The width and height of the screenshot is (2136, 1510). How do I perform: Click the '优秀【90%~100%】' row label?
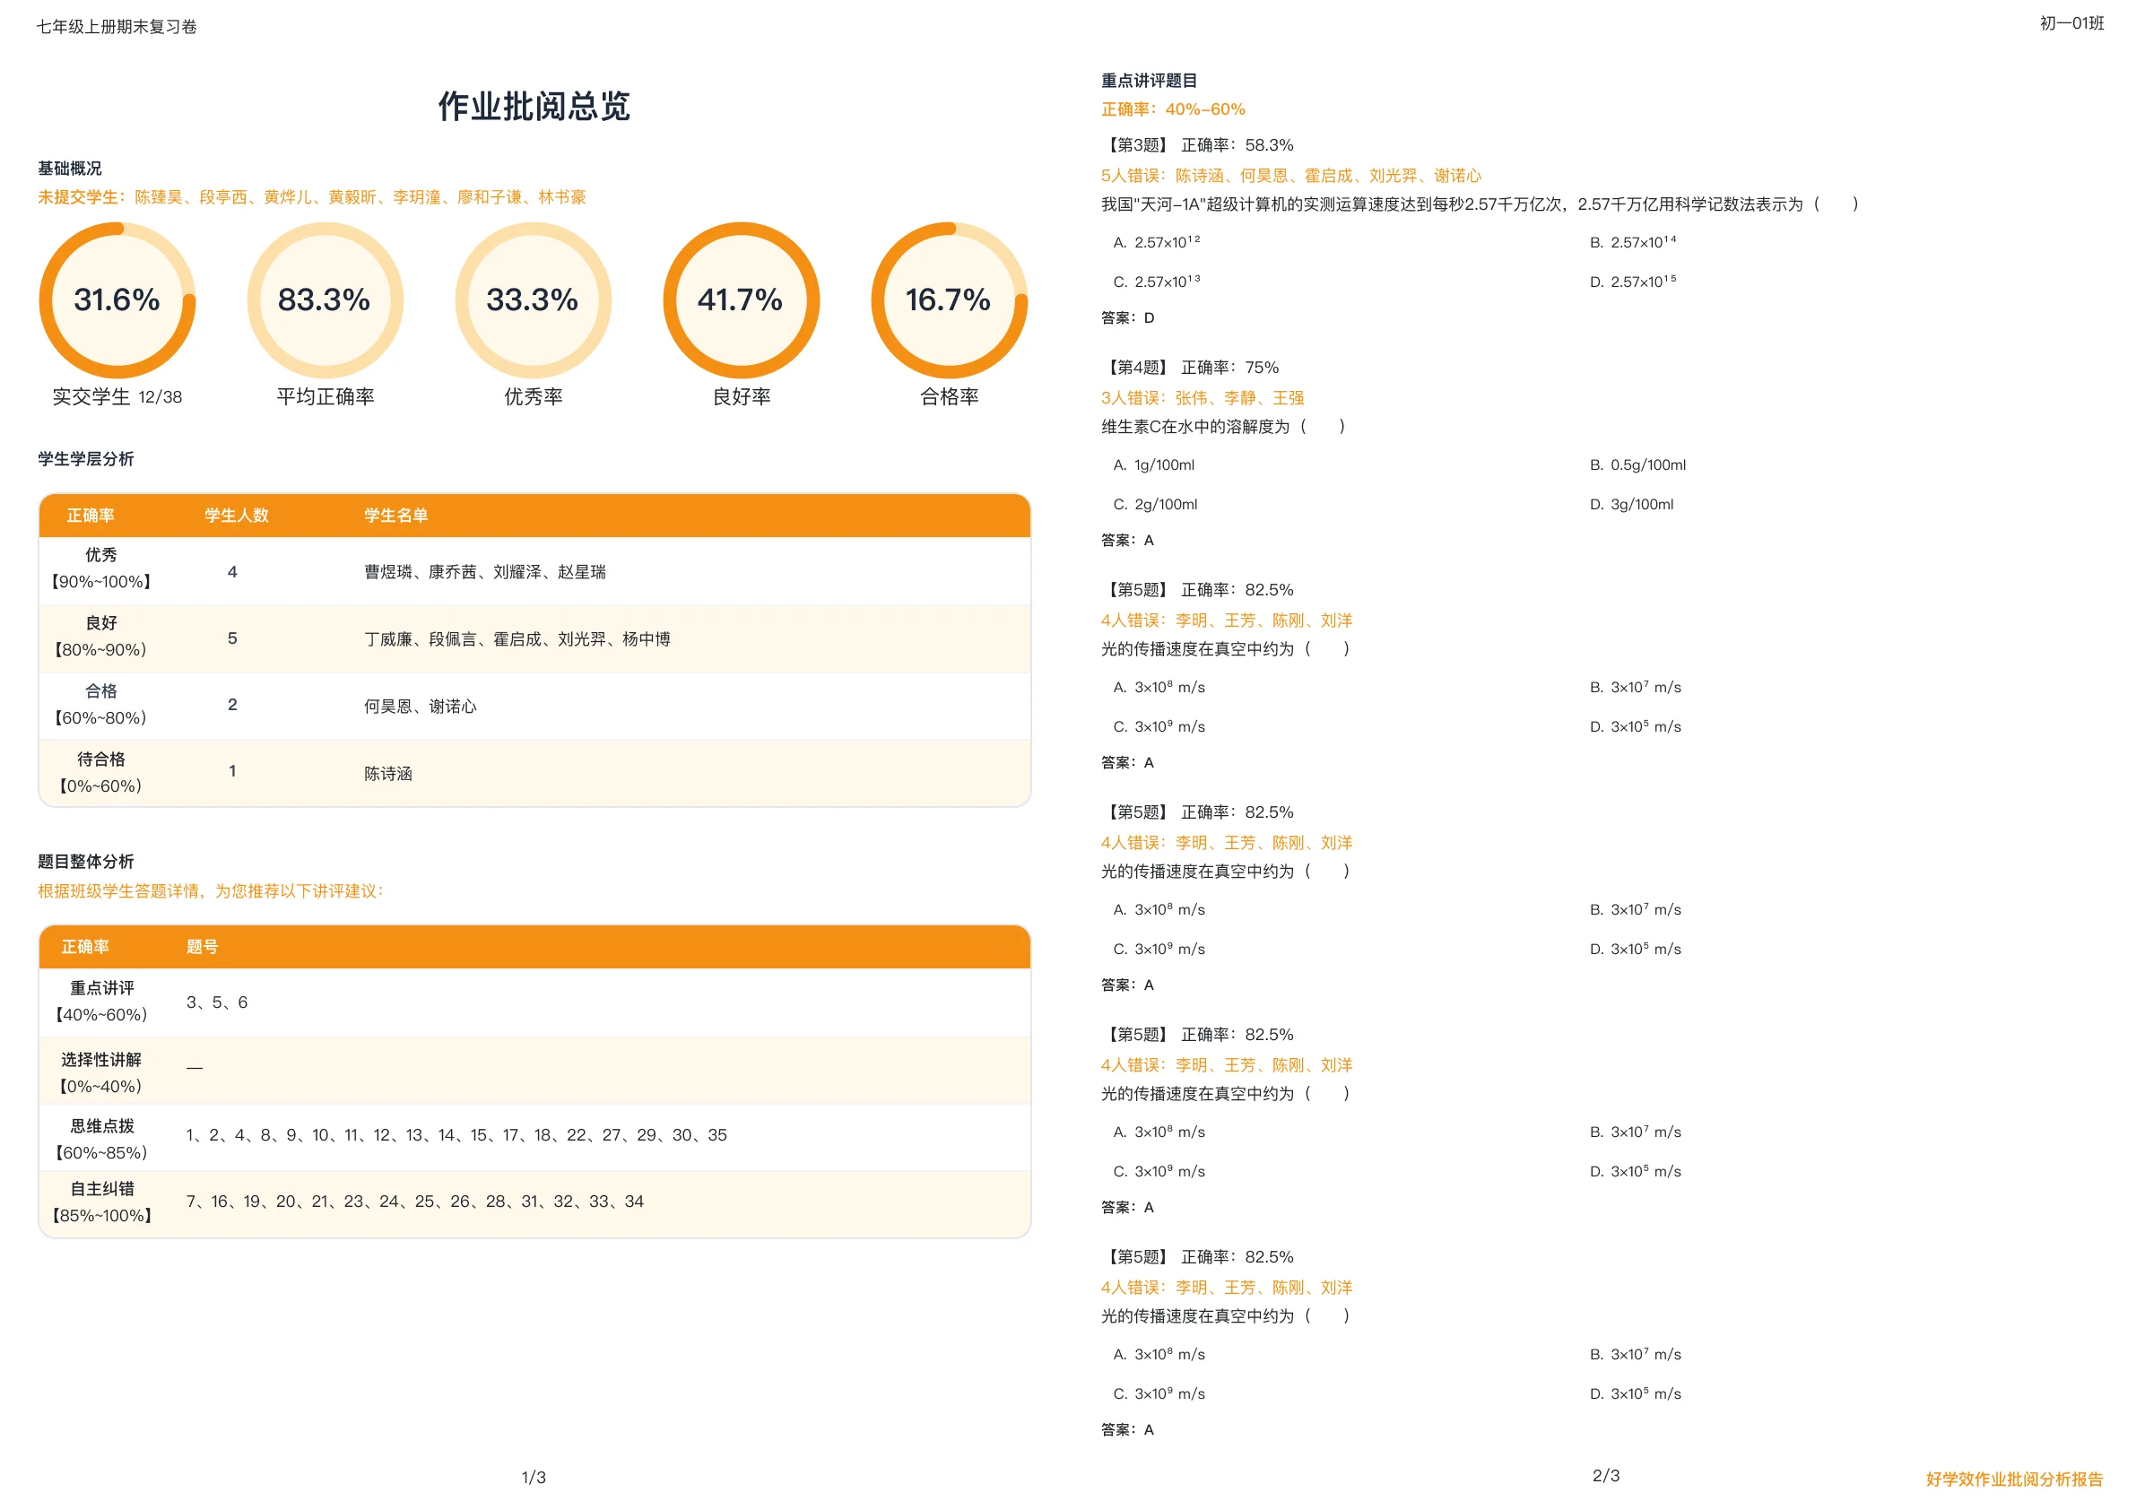[x=101, y=568]
